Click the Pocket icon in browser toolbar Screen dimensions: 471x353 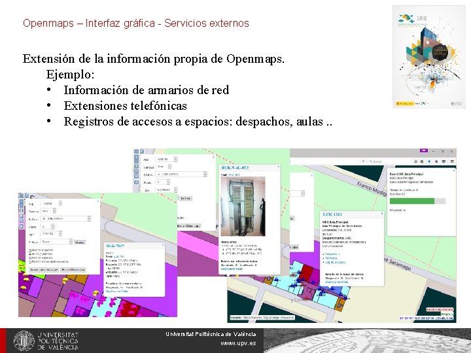click(444, 161)
